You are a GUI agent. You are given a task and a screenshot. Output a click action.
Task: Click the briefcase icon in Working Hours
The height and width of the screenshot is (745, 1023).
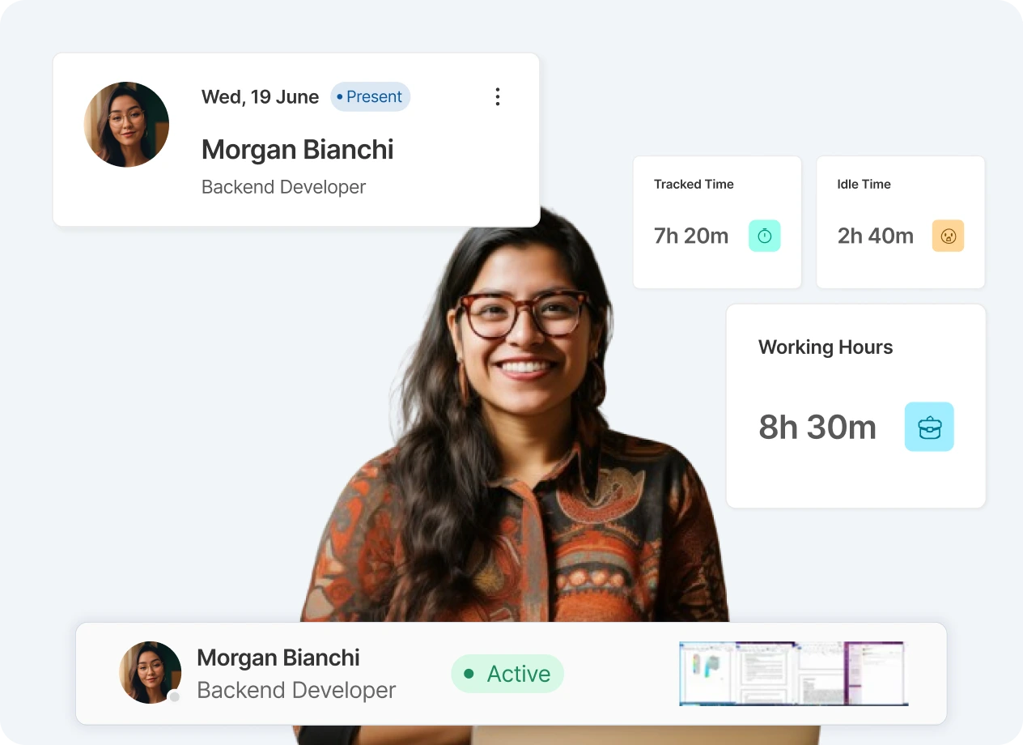(929, 427)
